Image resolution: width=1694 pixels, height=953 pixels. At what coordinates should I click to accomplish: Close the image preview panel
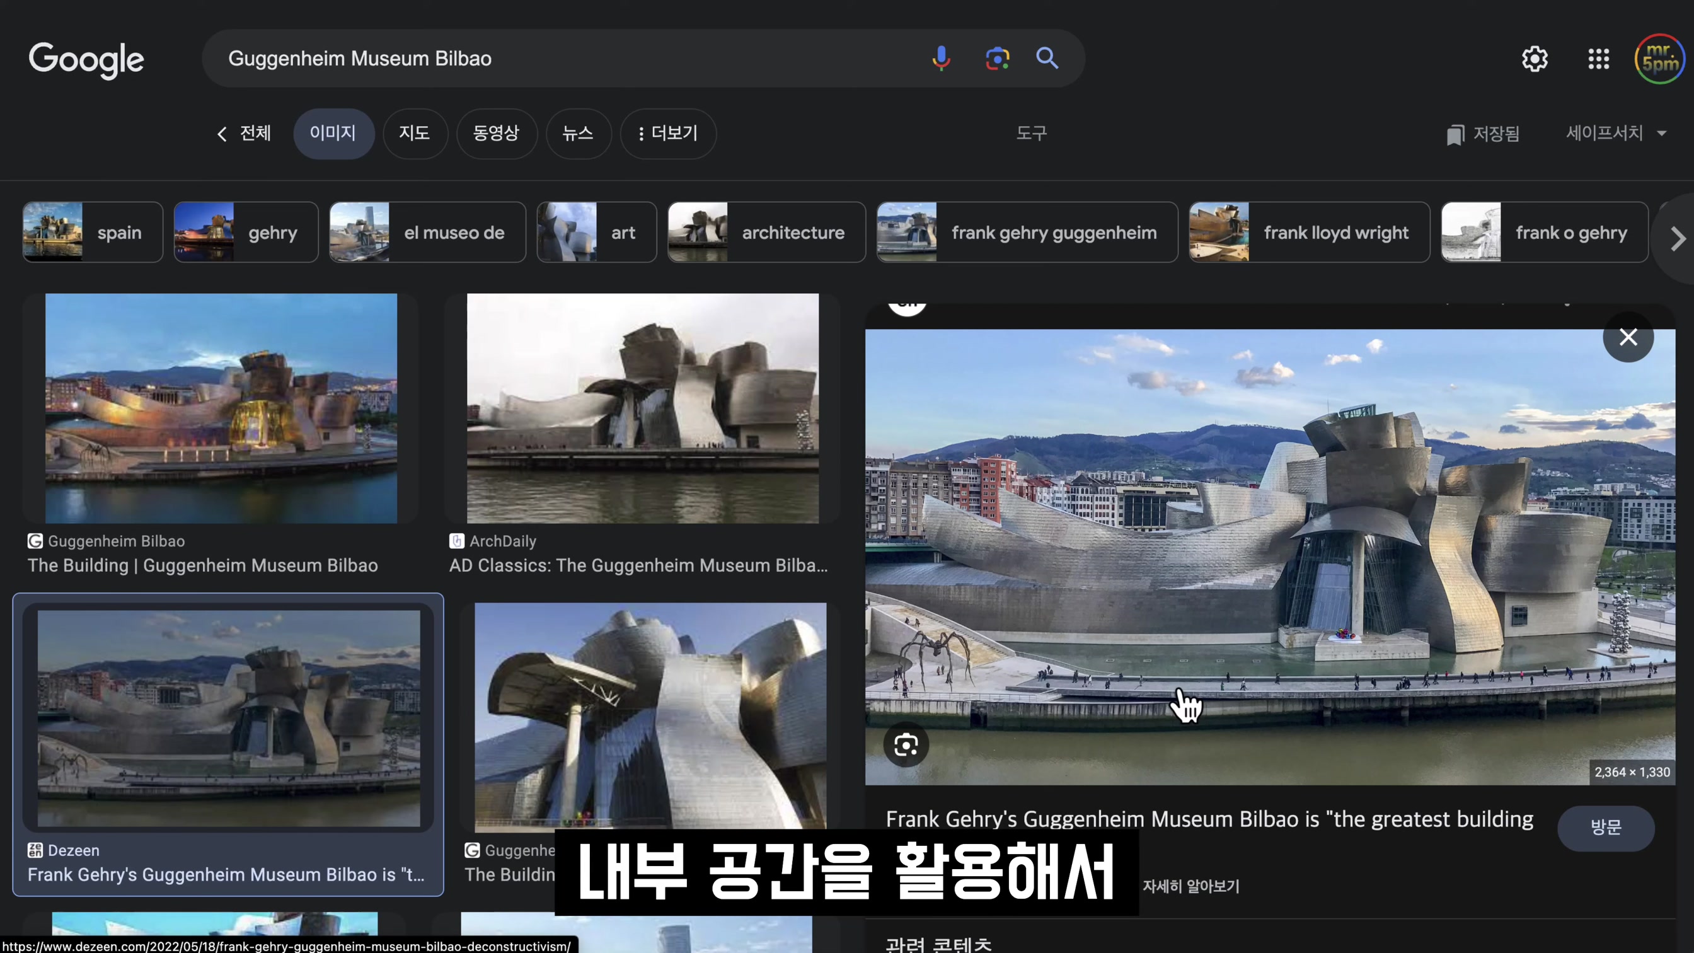pos(1628,337)
